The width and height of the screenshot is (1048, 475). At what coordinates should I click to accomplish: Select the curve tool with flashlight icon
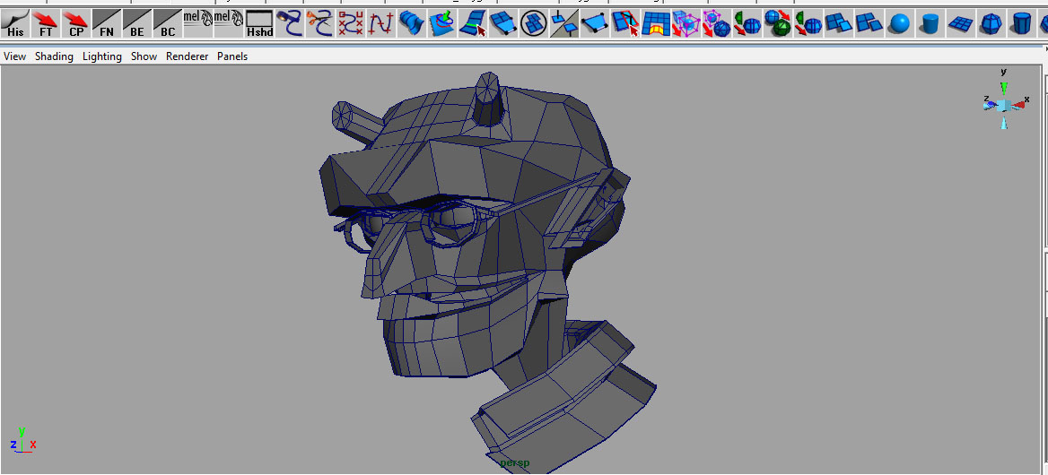290,23
